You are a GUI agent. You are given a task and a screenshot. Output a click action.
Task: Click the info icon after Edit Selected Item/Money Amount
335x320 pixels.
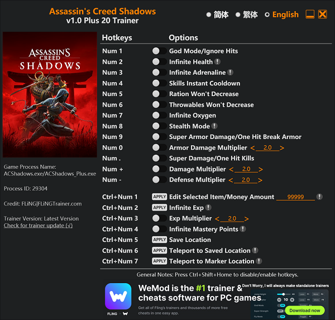(319, 197)
